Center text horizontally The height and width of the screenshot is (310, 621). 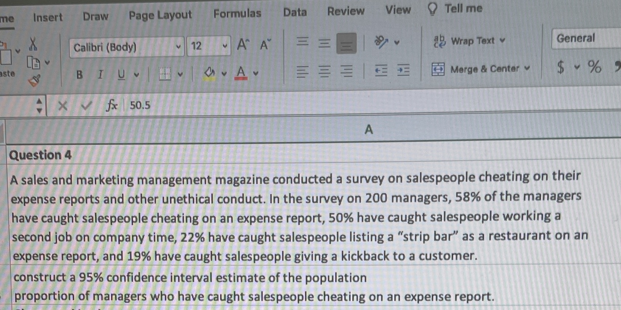pyautogui.click(x=325, y=71)
